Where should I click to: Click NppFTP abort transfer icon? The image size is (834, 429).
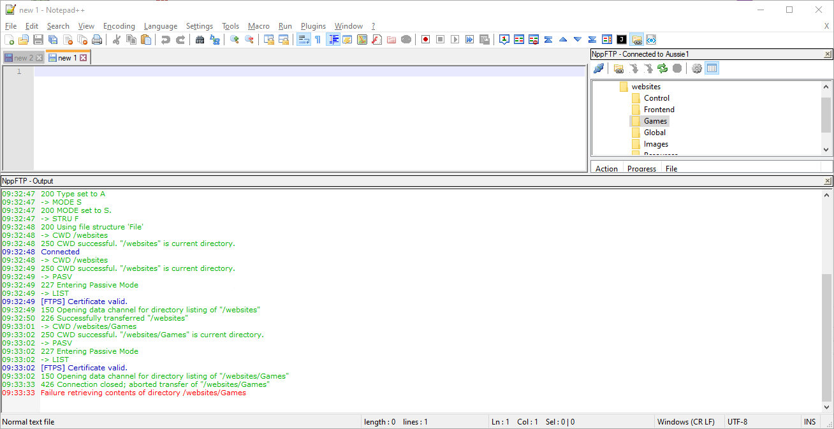pos(677,68)
